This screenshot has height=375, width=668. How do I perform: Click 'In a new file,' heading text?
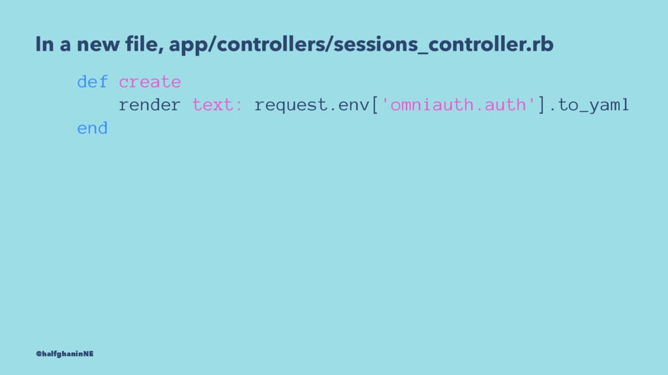coord(100,44)
